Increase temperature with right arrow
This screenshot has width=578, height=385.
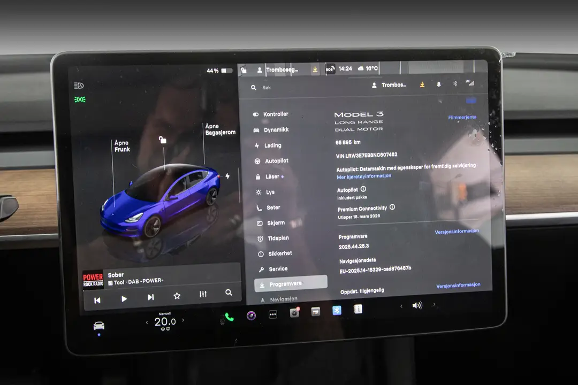coord(183,320)
